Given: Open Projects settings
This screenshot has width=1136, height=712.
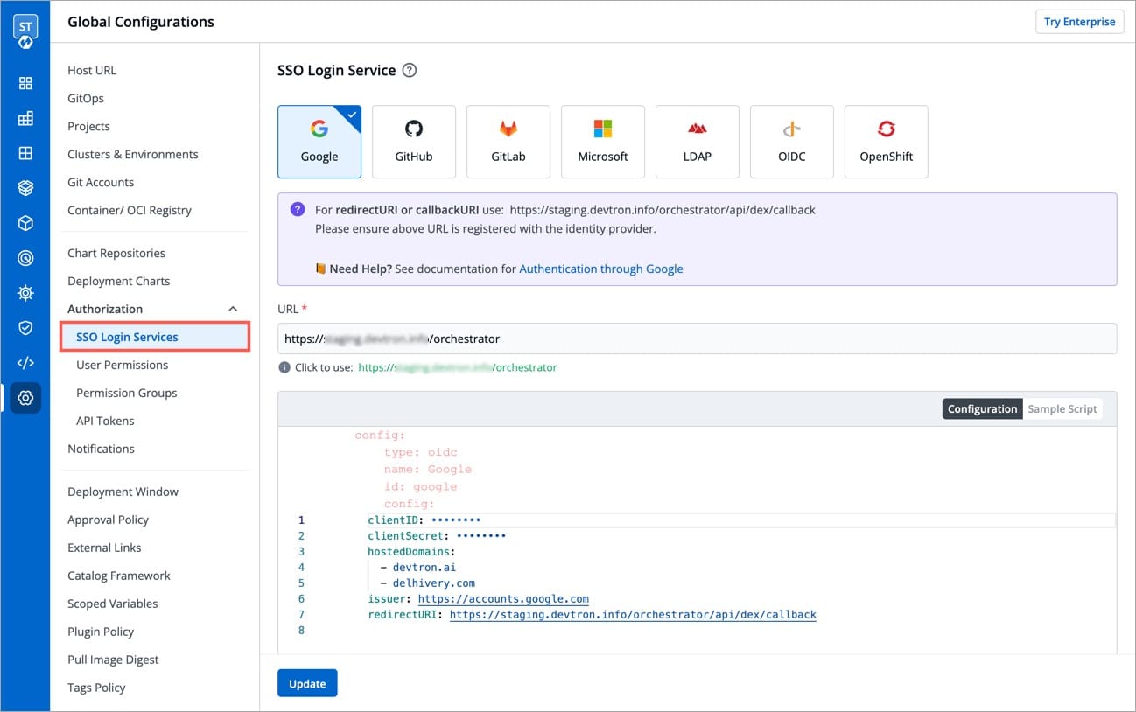Looking at the screenshot, I should (88, 126).
